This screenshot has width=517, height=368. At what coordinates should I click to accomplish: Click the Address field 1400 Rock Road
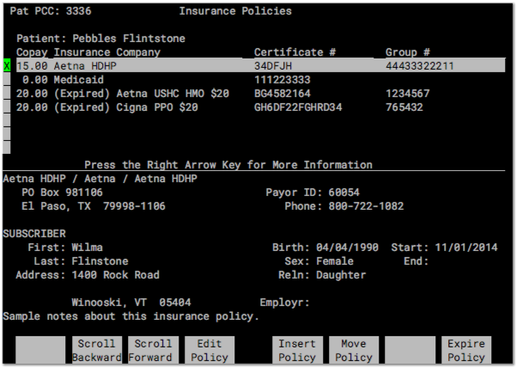(115, 275)
